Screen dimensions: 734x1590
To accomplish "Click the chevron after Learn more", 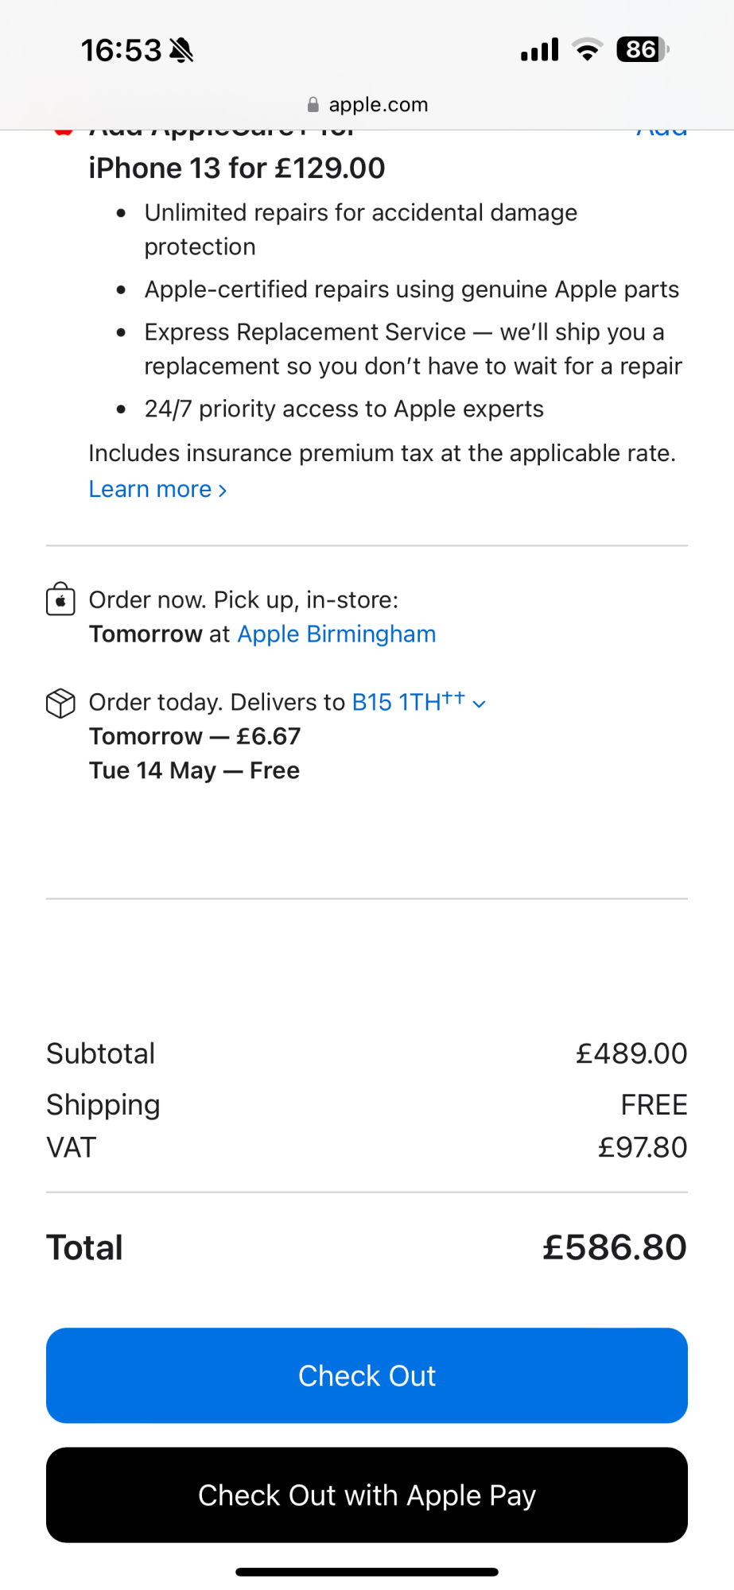I will tap(223, 491).
